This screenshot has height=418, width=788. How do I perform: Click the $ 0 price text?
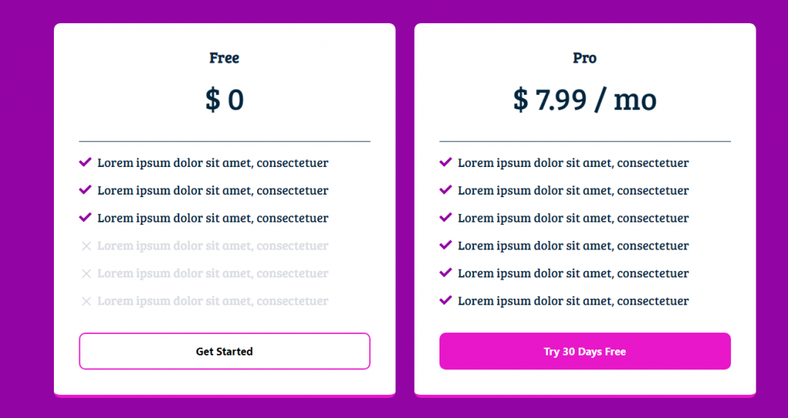[224, 100]
